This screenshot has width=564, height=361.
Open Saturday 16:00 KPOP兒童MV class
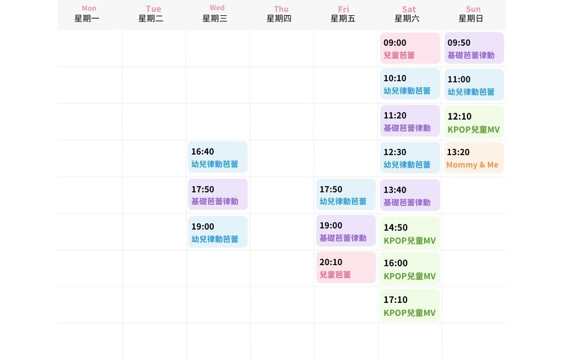point(410,269)
